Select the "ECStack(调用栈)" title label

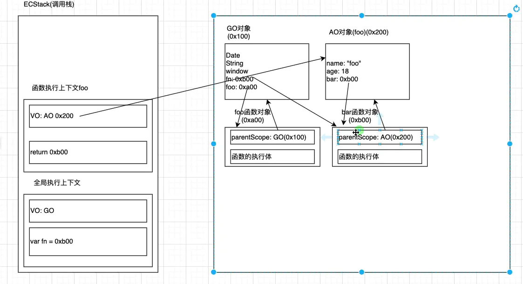(48, 4)
